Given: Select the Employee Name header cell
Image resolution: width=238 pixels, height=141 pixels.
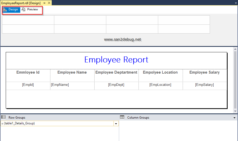Looking at the screenshot, I should (x=72, y=73).
